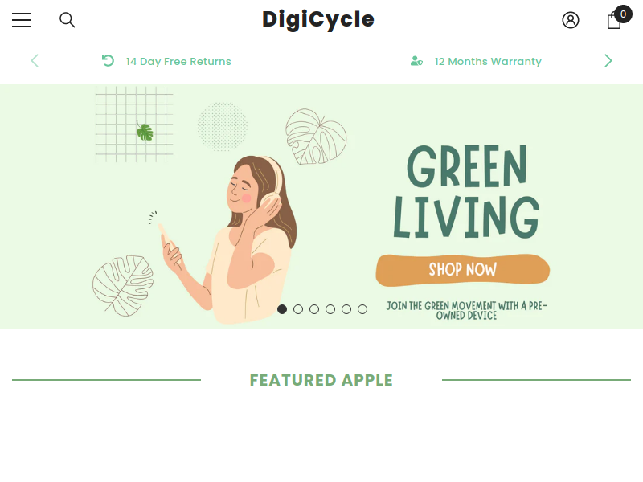643x482 pixels.
Task: Select the fifth banner slide dot
Action: pos(346,309)
